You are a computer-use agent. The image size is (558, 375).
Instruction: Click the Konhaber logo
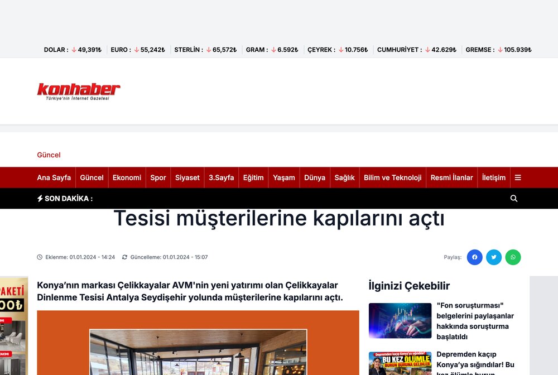(x=79, y=92)
